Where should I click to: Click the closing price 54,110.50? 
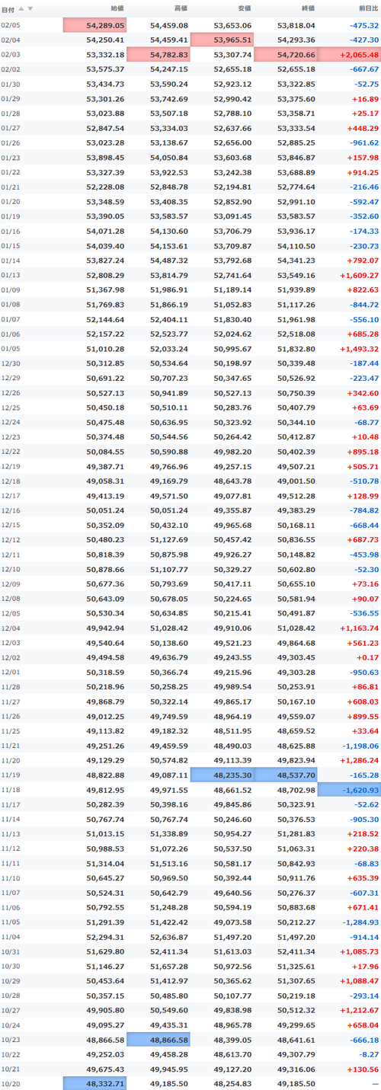point(296,246)
